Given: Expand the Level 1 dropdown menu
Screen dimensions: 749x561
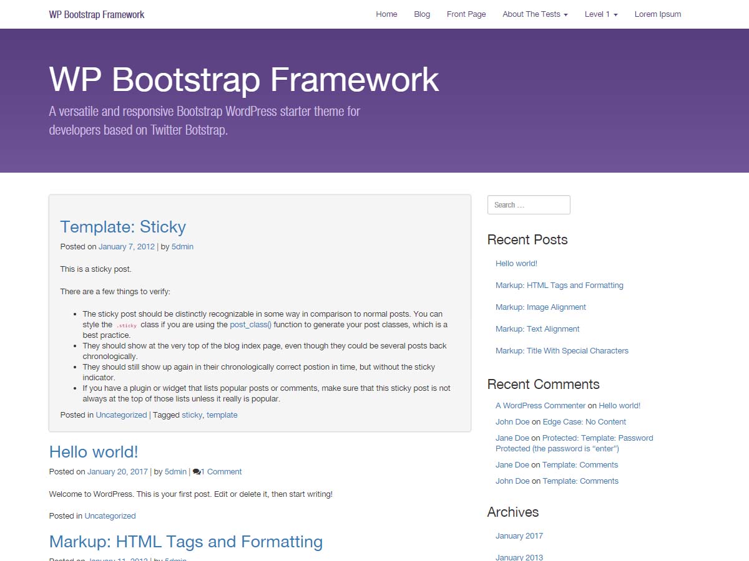Looking at the screenshot, I should coord(601,14).
